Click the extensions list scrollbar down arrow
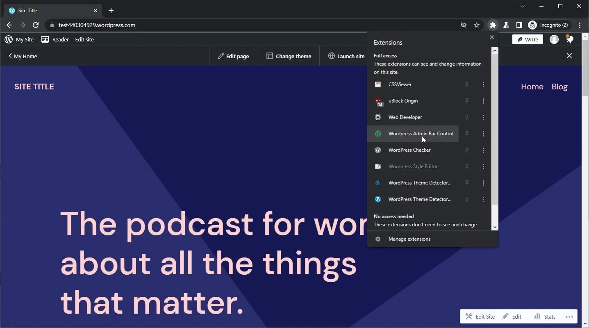 coord(495,227)
